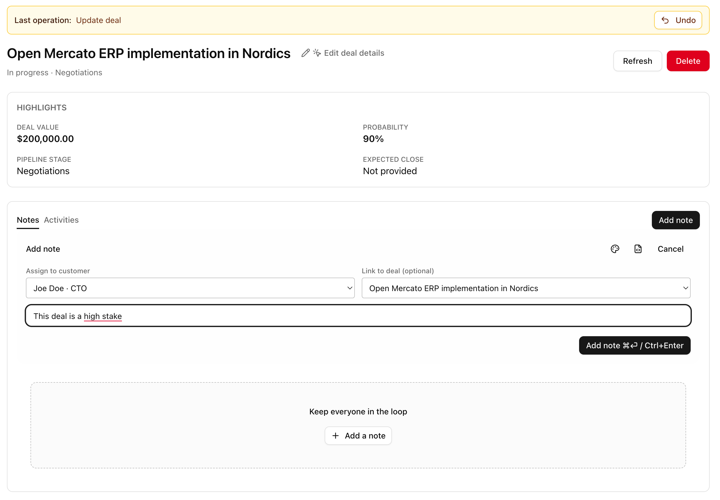Viewport: 720px width, 500px height.
Task: Click the plus icon in Add a note
Action: click(335, 435)
